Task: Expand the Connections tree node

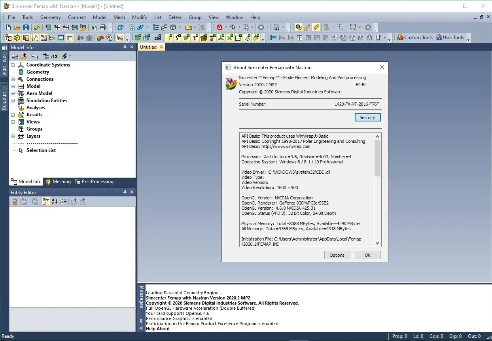Action: point(13,79)
